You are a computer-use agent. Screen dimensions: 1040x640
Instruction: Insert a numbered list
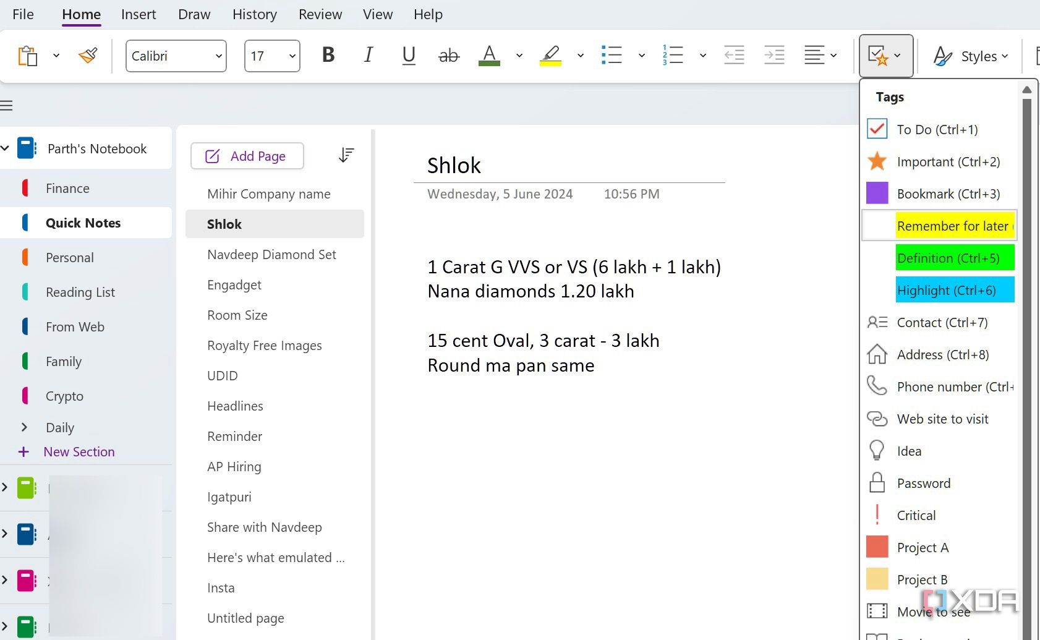[x=673, y=55]
